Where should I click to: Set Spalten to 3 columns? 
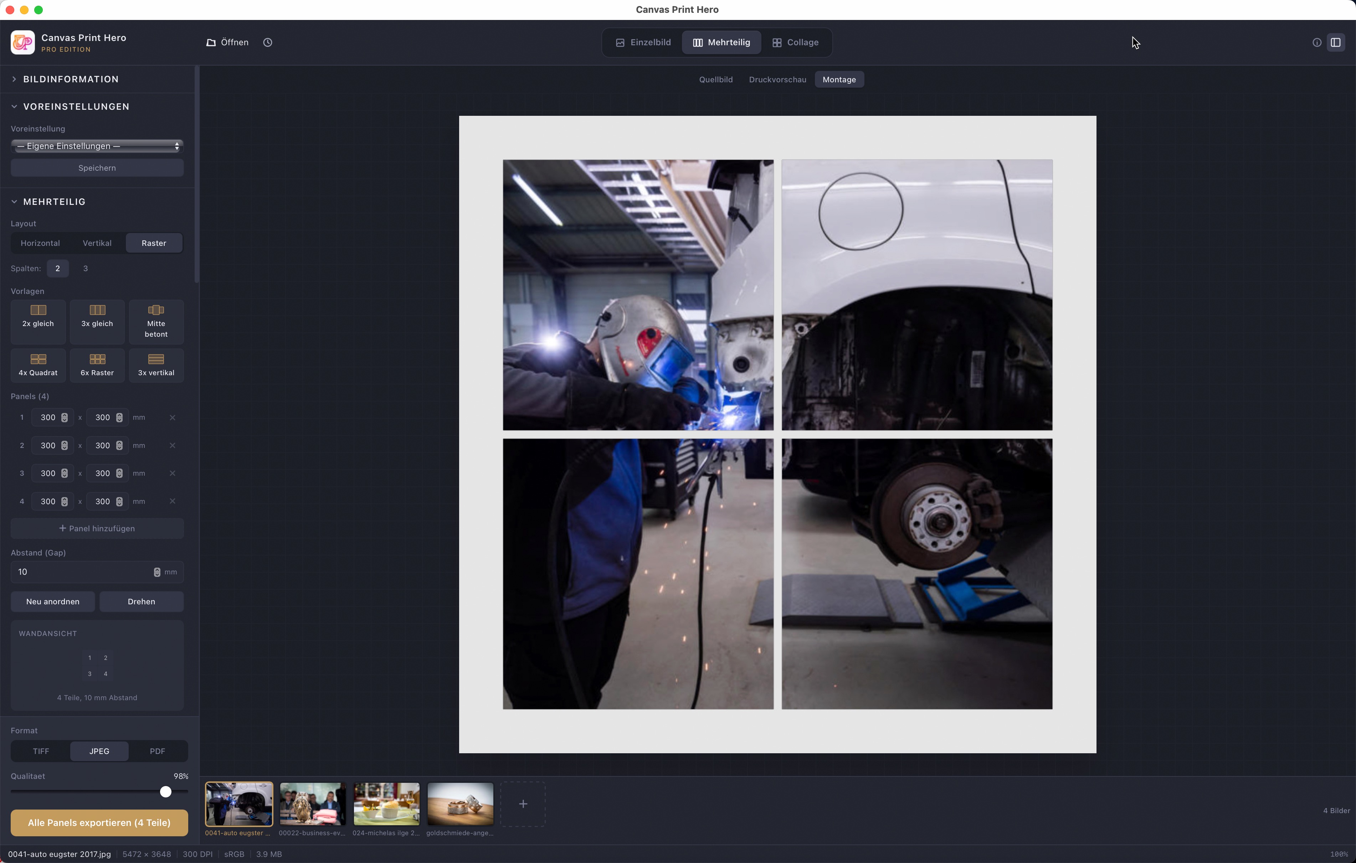pos(86,269)
